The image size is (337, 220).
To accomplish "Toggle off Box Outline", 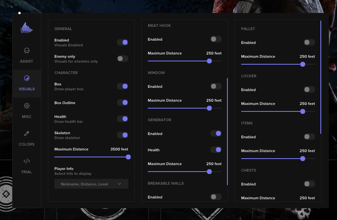I will (123, 102).
